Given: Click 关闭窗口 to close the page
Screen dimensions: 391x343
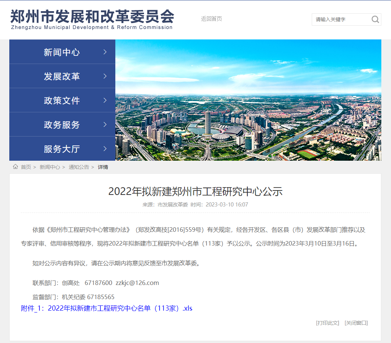Looking at the screenshot, I should point(357,323).
